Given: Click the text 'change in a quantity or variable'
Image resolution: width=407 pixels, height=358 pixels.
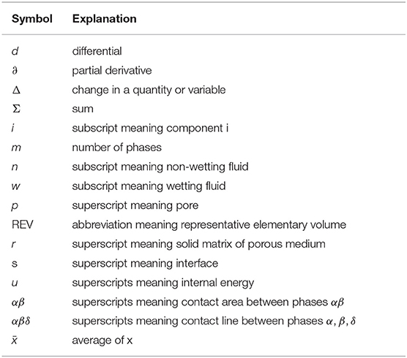Looking at the screenshot, I should click(x=149, y=90).
